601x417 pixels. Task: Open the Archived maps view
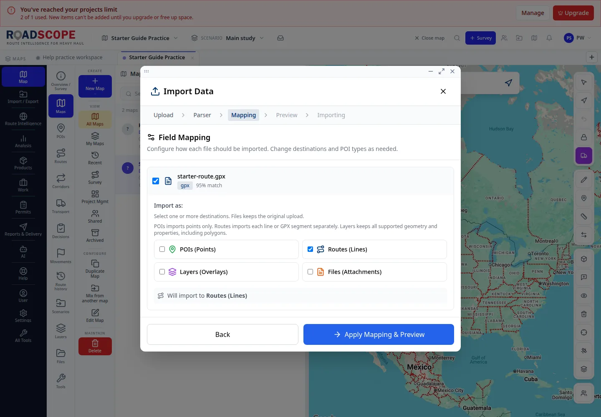coord(95,236)
